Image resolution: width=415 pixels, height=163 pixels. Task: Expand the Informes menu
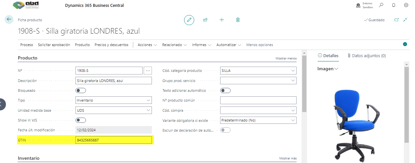click(x=202, y=45)
